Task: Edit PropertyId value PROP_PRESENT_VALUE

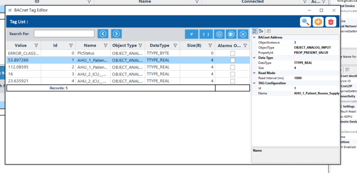Action: click(x=316, y=53)
